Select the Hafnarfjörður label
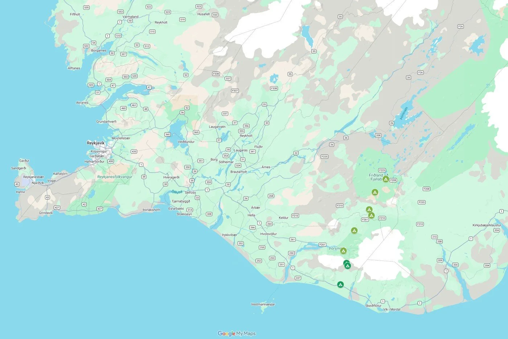Viewport: 508px width, 339px height. click(94, 162)
